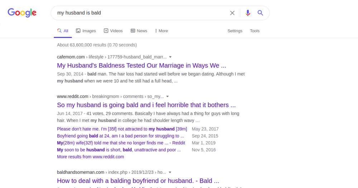The image size is (358, 188).
Task: Clear the search box with X icon
Action: point(232,13)
